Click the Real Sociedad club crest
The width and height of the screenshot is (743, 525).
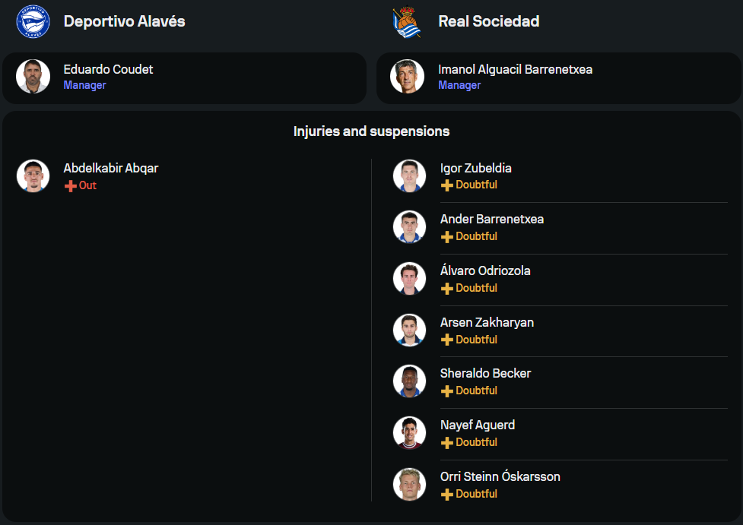(x=407, y=22)
